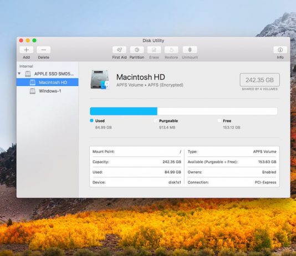This screenshot has width=296, height=256.
Task: Collapse the APPLE SSD disclosure triangle
Action: [19, 73]
